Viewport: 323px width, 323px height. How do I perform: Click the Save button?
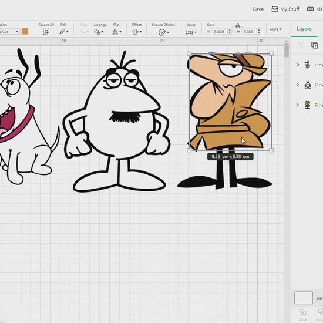pyautogui.click(x=258, y=9)
